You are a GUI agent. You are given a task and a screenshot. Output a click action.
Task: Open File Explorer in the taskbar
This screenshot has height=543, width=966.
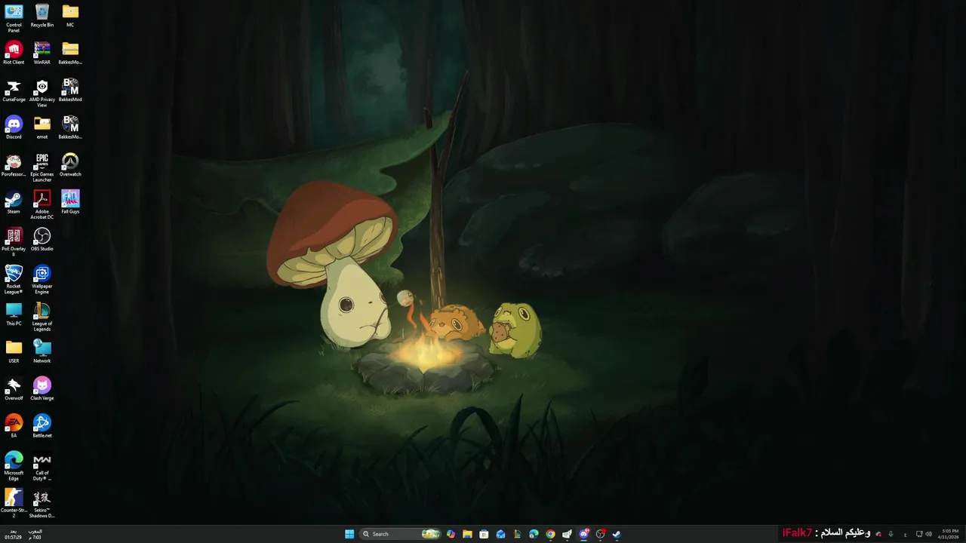click(x=467, y=534)
